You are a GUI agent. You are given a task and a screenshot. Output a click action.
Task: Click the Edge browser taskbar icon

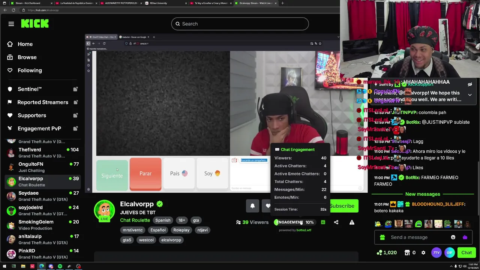pos(41,267)
